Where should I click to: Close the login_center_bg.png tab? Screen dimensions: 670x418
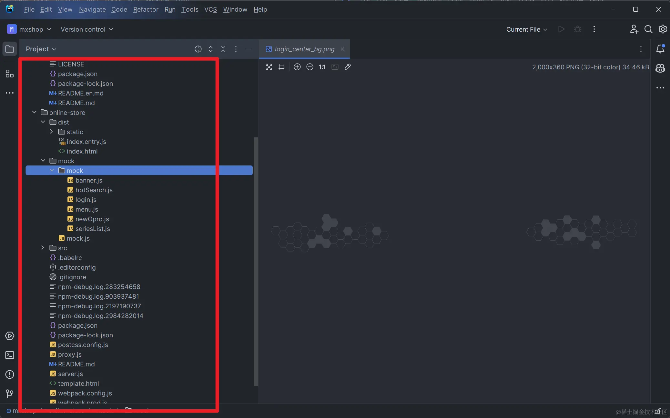click(x=342, y=49)
